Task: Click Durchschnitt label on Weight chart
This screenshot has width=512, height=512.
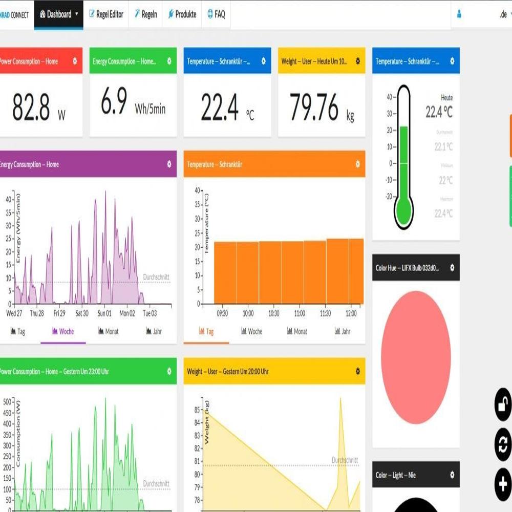Action: (345, 460)
